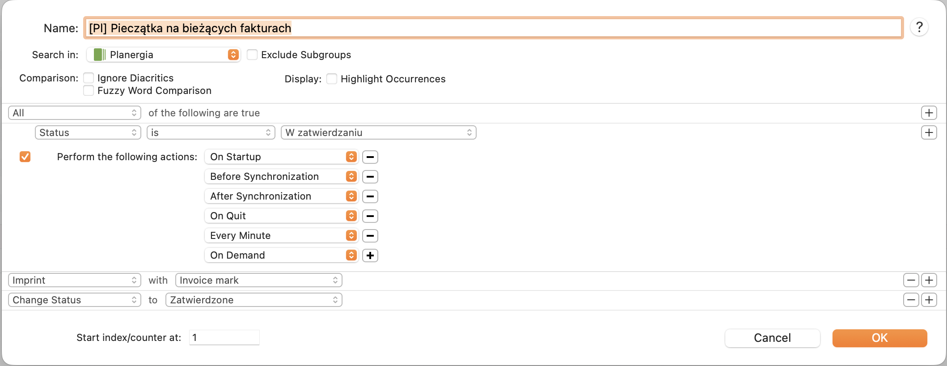Image resolution: width=947 pixels, height=366 pixels.
Task: Open the Zatwierdzone status dropdown
Action: (254, 300)
